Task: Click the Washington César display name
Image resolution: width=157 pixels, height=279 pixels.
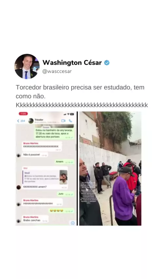Action: coord(72,63)
